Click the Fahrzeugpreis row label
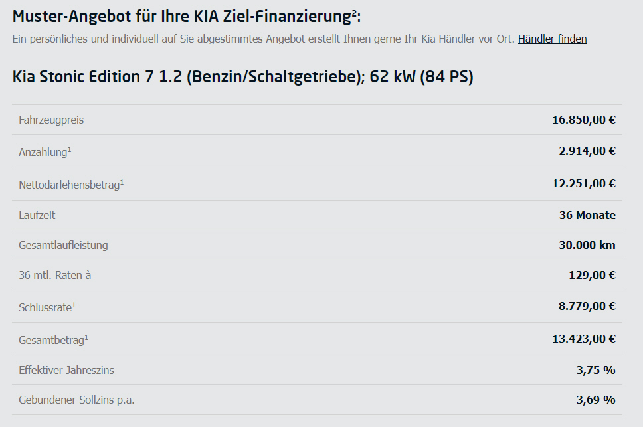643x427 pixels. (x=51, y=120)
